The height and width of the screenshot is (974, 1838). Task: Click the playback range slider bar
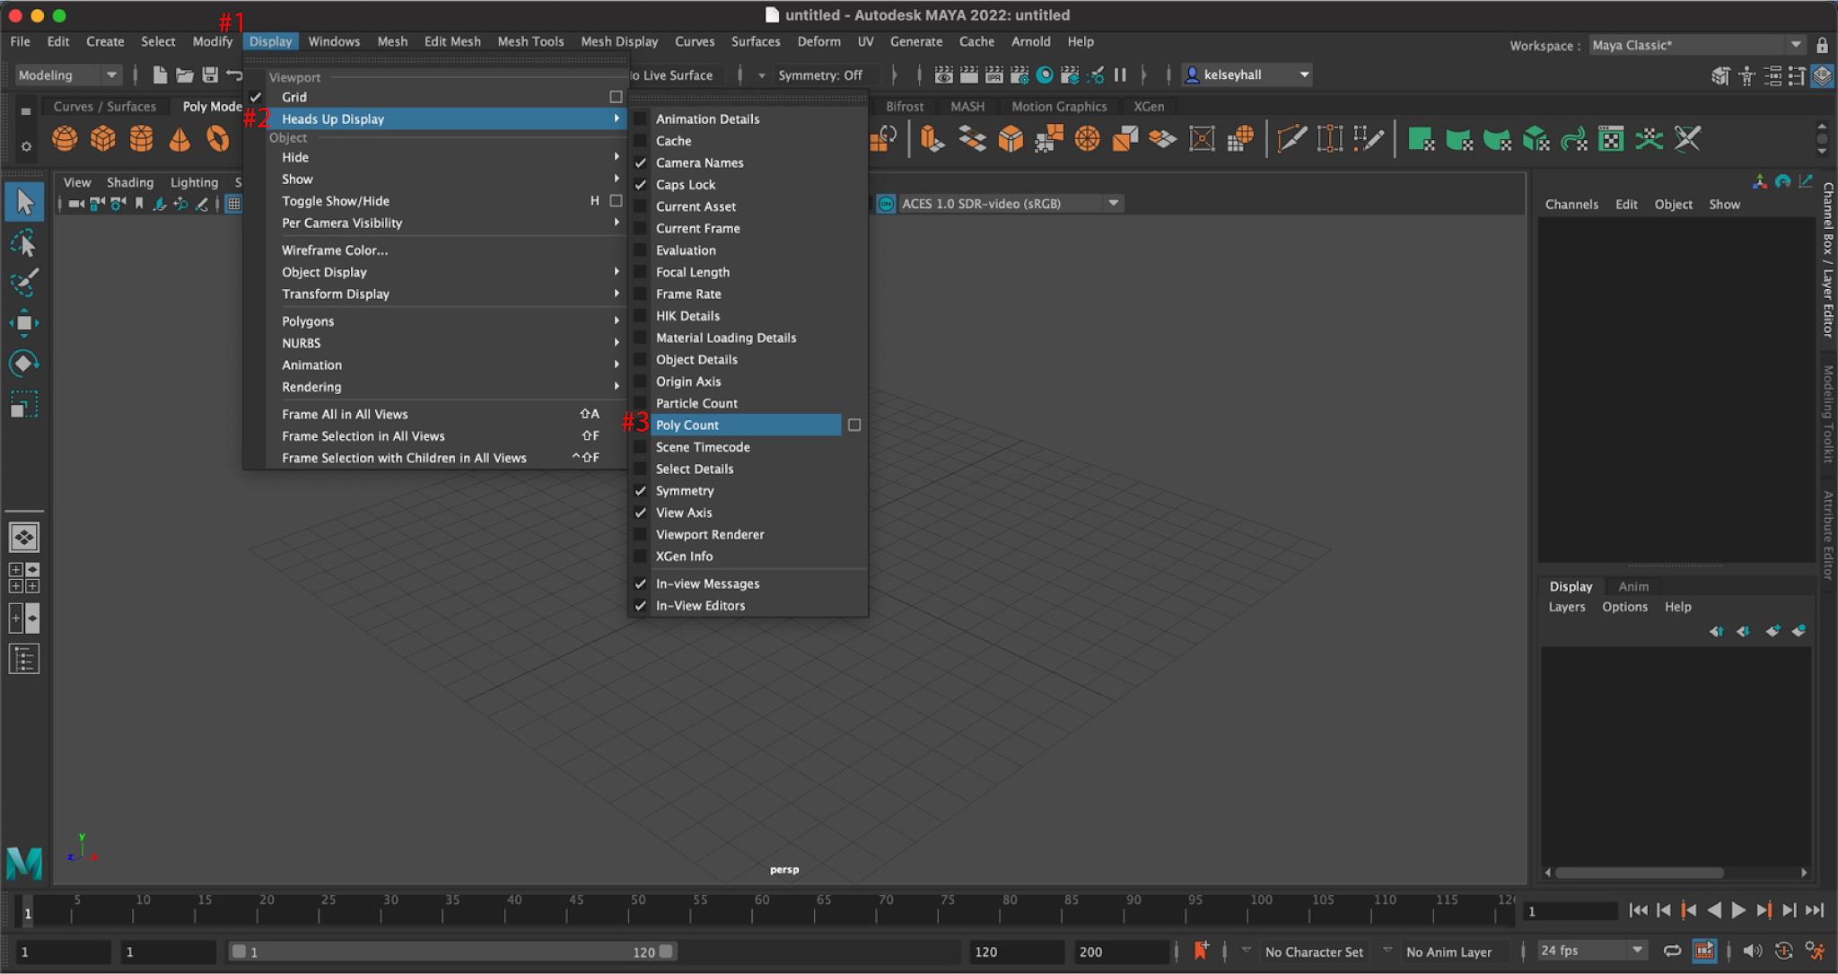(453, 952)
